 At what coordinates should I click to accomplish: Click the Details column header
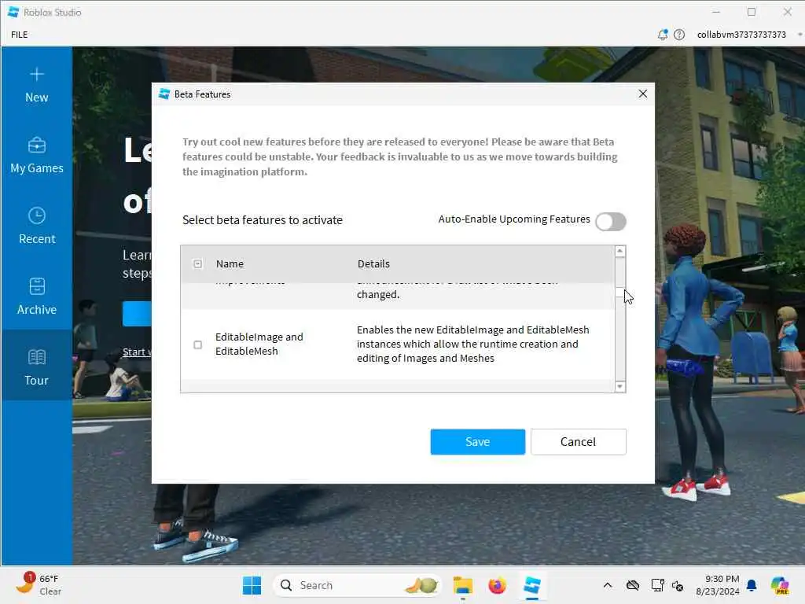point(373,264)
